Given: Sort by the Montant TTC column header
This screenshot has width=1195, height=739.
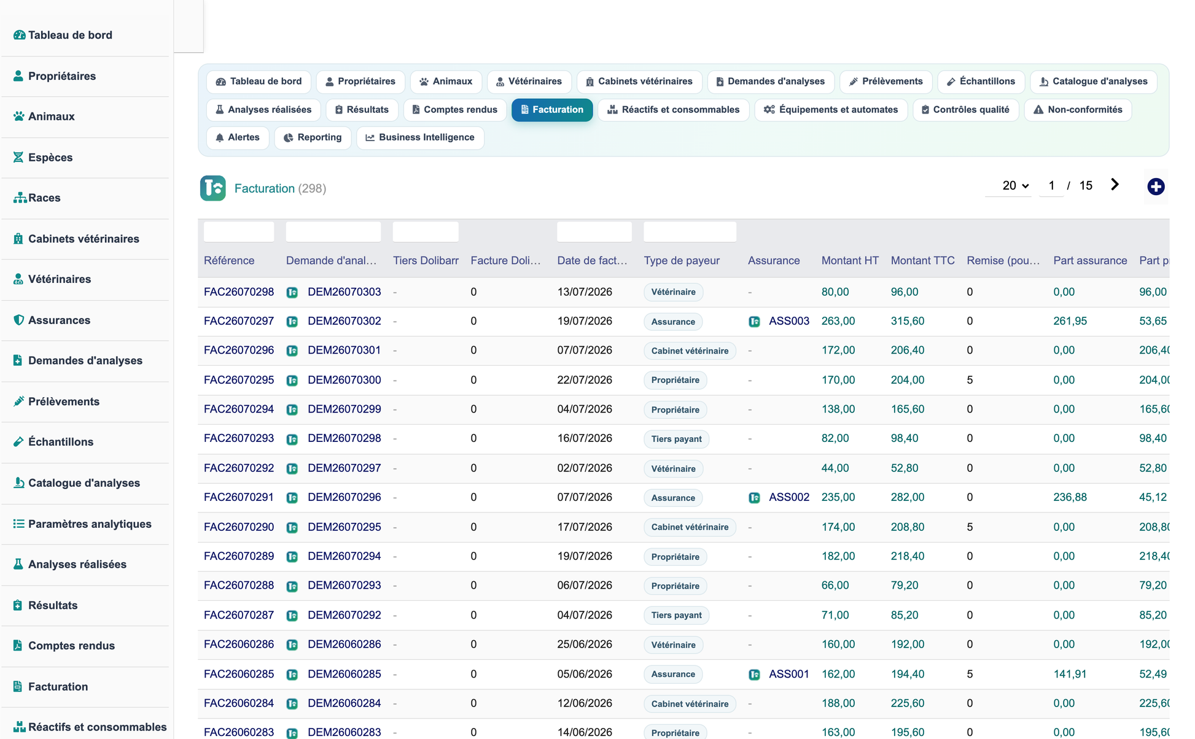Looking at the screenshot, I should point(922,261).
